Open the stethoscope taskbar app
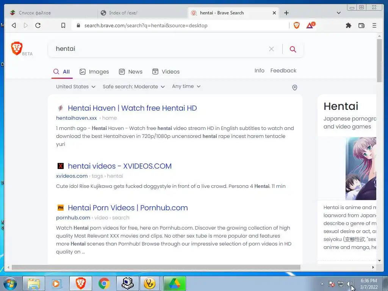 (150, 283)
